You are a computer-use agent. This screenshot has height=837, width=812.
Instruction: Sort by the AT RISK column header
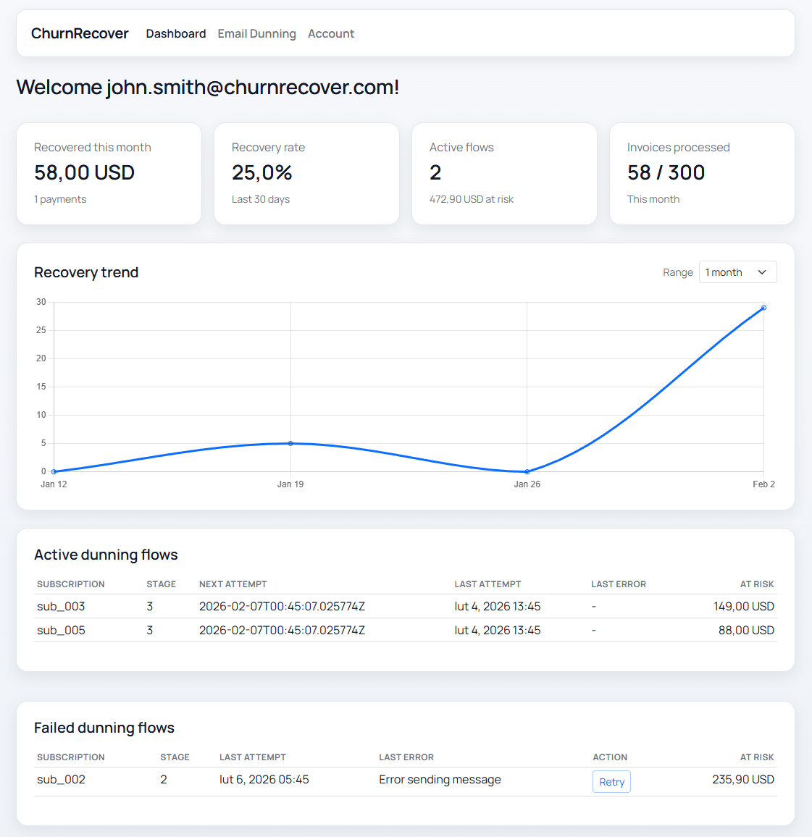click(758, 584)
